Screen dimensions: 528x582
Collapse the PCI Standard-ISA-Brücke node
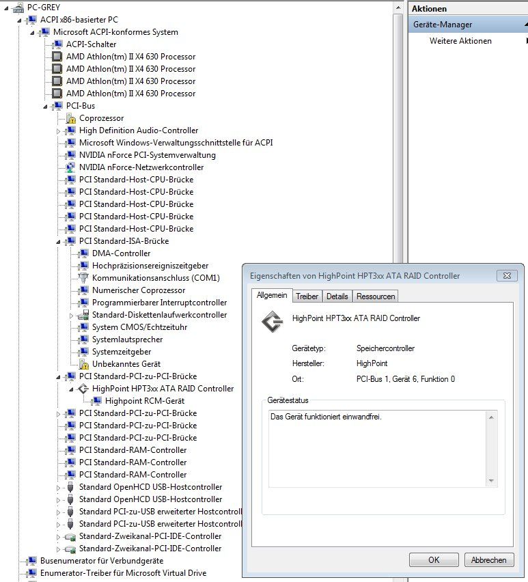pos(58,242)
